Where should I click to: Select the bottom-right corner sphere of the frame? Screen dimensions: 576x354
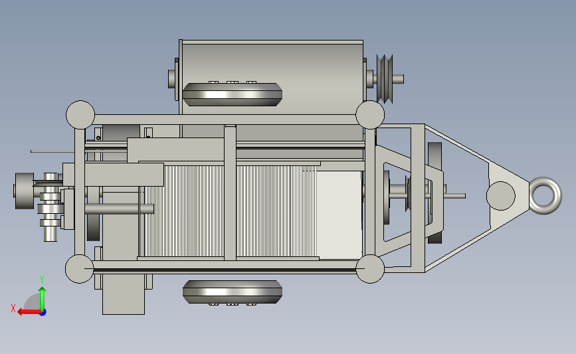click(x=370, y=269)
